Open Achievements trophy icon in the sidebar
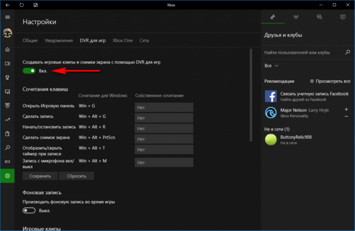 8,77
